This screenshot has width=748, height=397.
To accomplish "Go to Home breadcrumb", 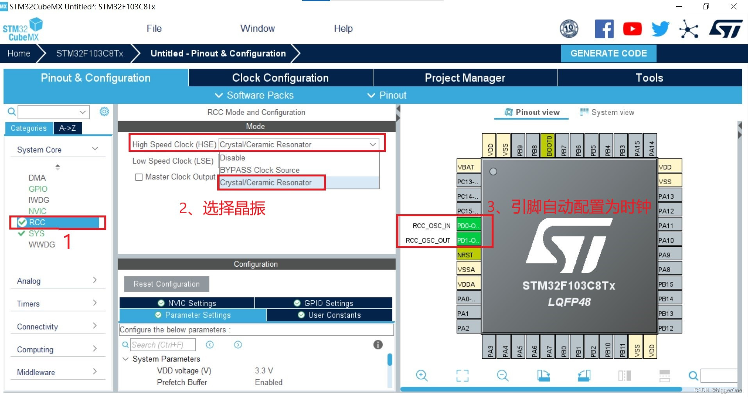I will (x=19, y=53).
